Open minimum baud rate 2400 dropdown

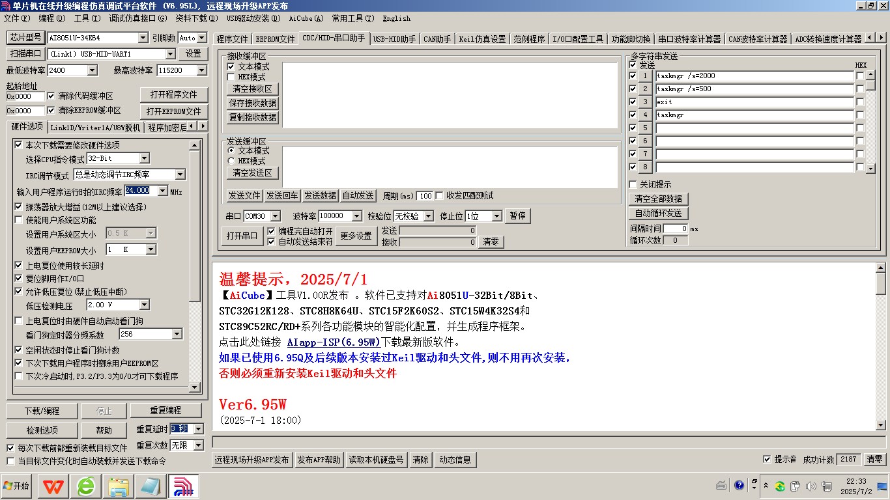tap(92, 70)
